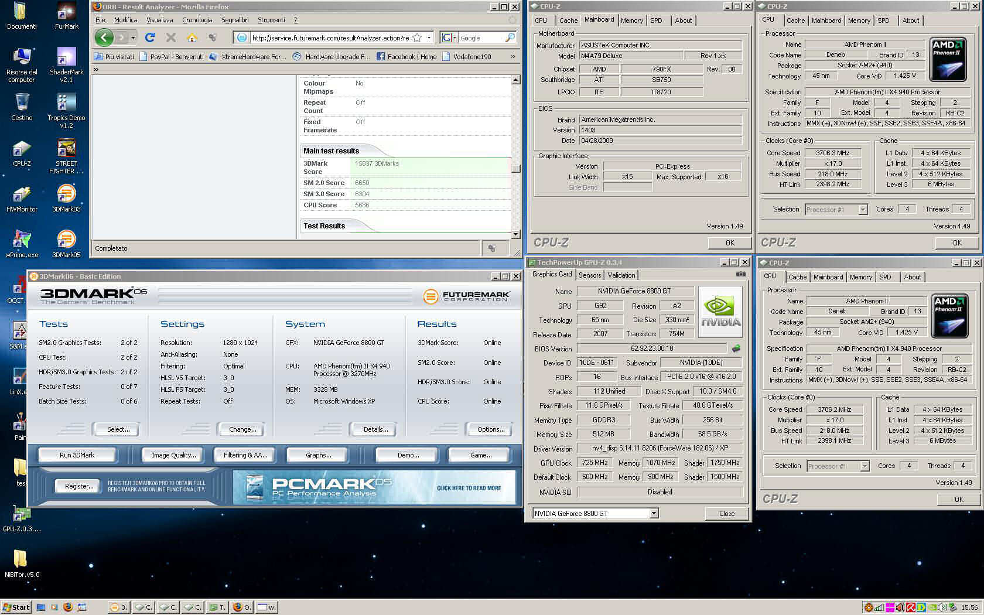Click Firefox back arrow button
Image resolution: width=984 pixels, height=615 pixels.
(x=104, y=37)
